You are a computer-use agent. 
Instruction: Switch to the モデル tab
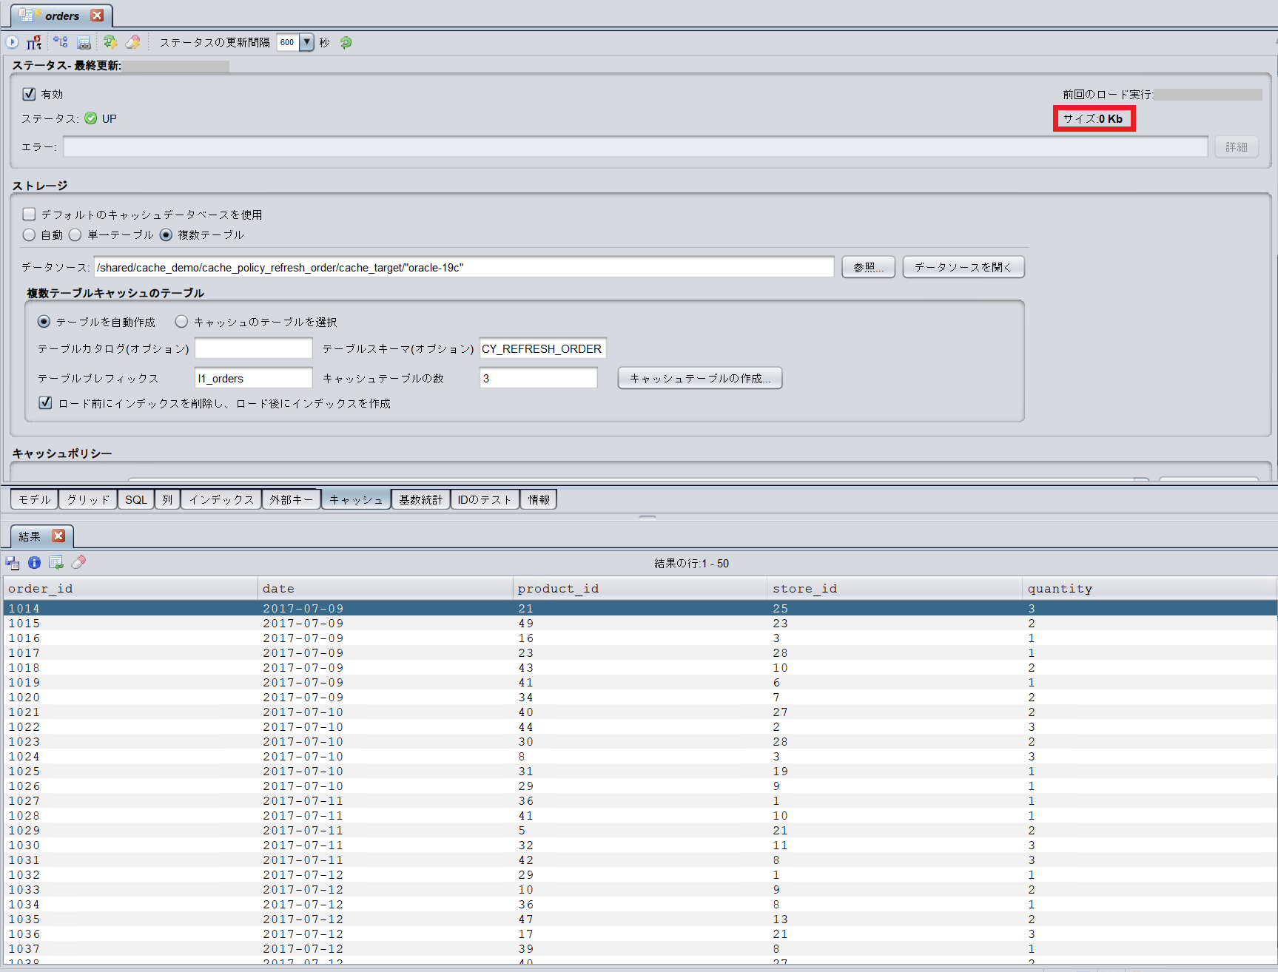(35, 500)
